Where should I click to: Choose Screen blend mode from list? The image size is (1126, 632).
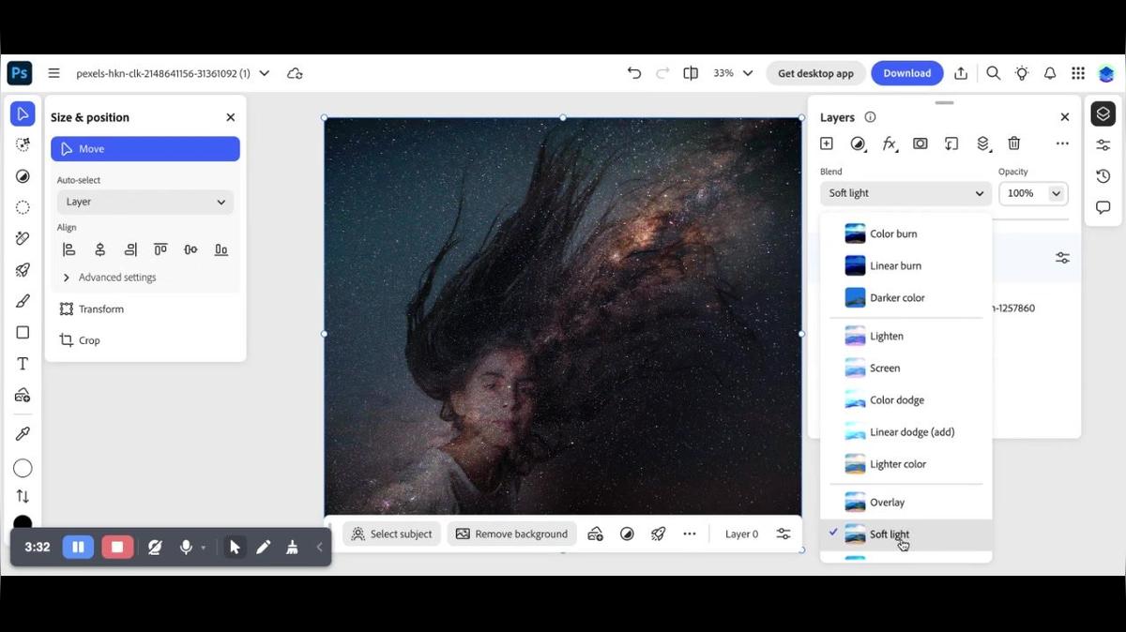[x=884, y=369]
